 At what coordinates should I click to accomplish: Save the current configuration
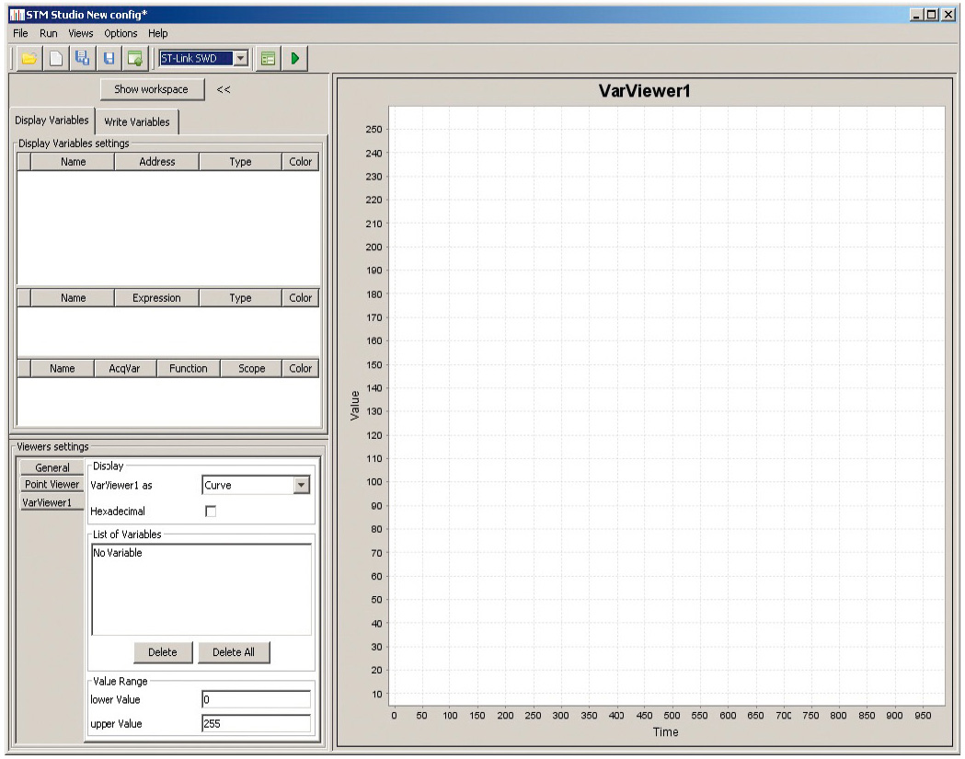click(109, 59)
